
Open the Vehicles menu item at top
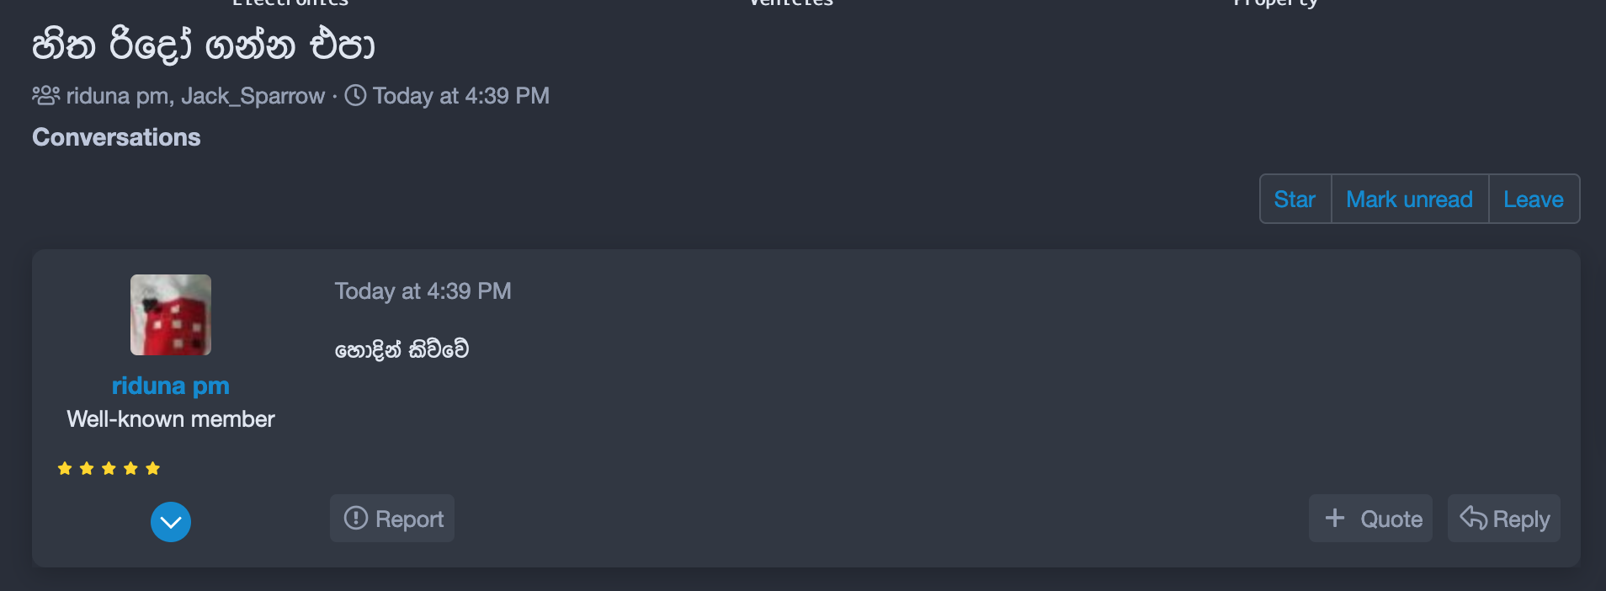791,3
